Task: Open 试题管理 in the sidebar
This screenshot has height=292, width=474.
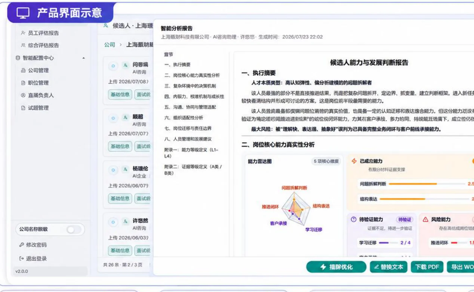Action: [x=39, y=108]
